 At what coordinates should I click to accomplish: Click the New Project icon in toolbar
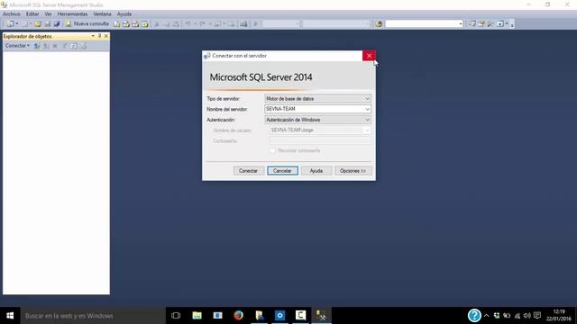(10, 24)
